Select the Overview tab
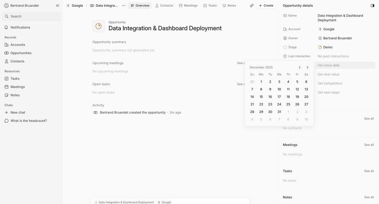 pos(140,5)
